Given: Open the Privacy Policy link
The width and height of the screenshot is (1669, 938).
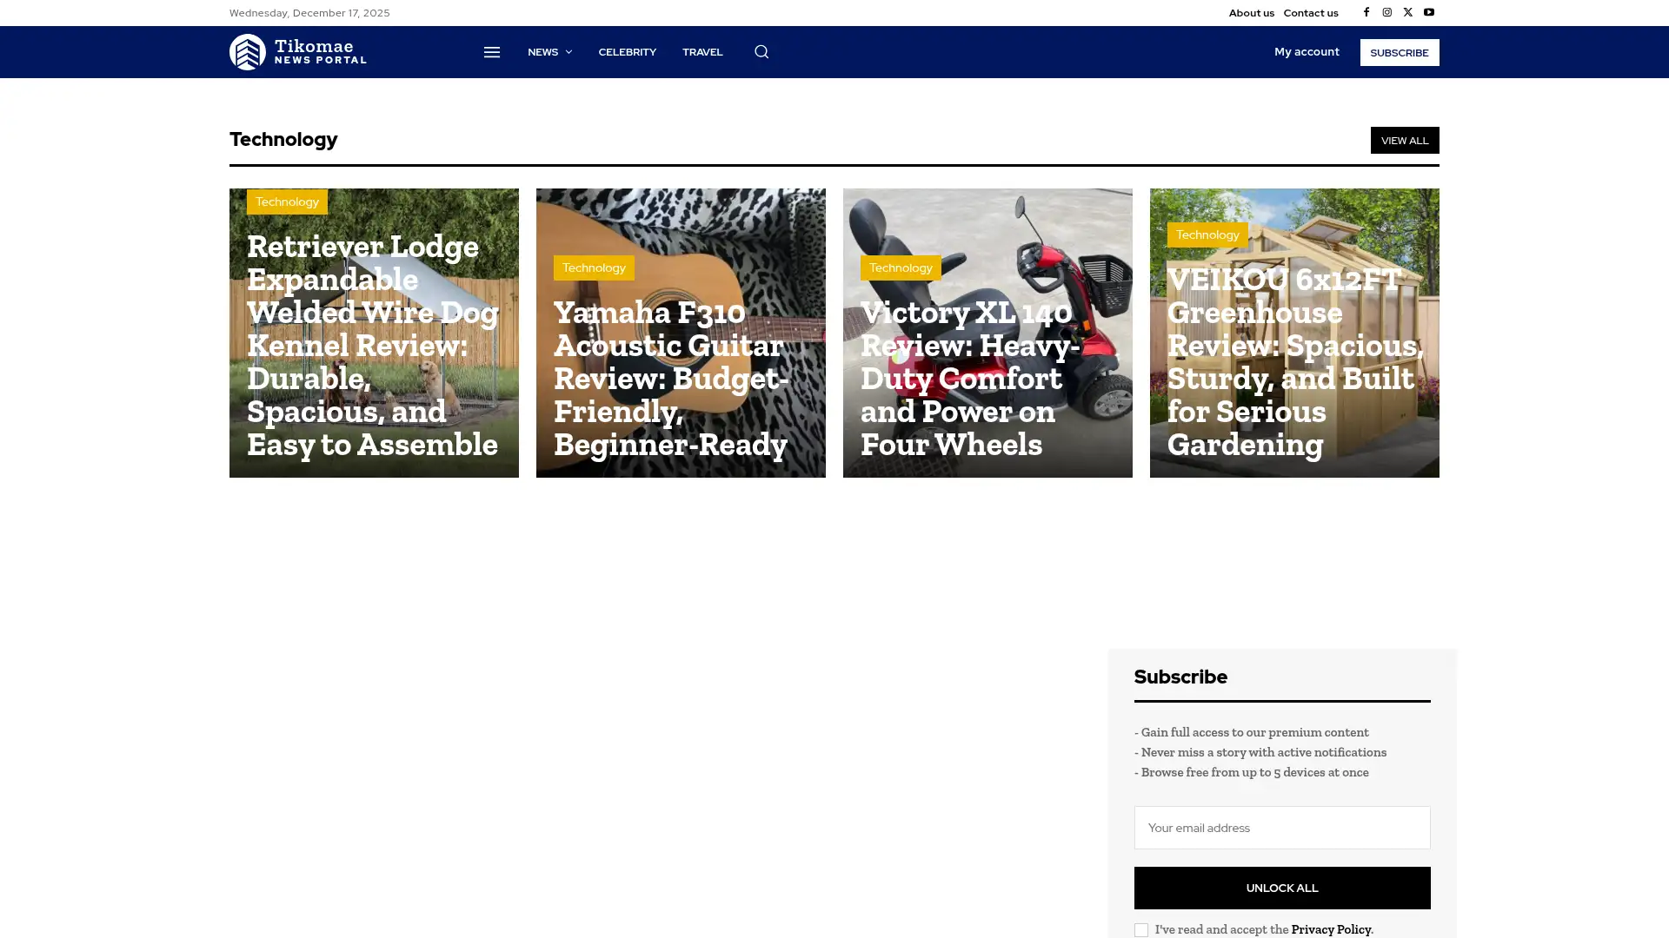Looking at the screenshot, I should pos(1330,928).
